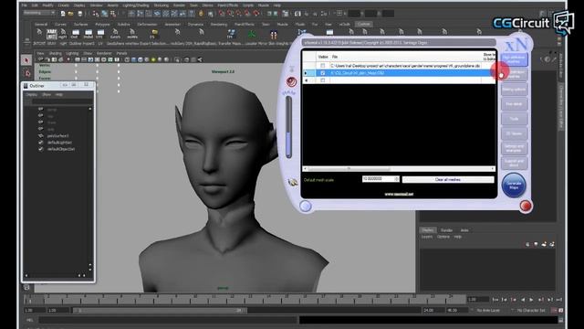
Task: Click the play forward button
Action: (x=531, y=300)
